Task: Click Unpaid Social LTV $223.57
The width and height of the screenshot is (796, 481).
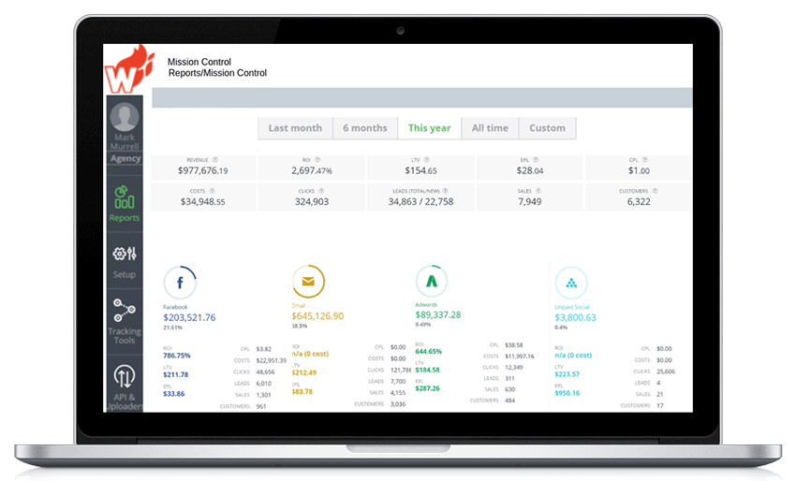Action: 568,374
